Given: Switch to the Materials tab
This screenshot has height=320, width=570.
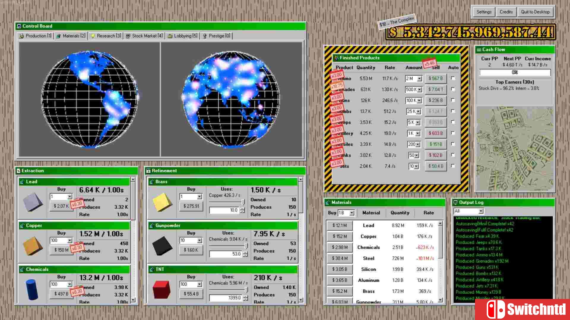Looking at the screenshot, I should [x=71, y=36].
